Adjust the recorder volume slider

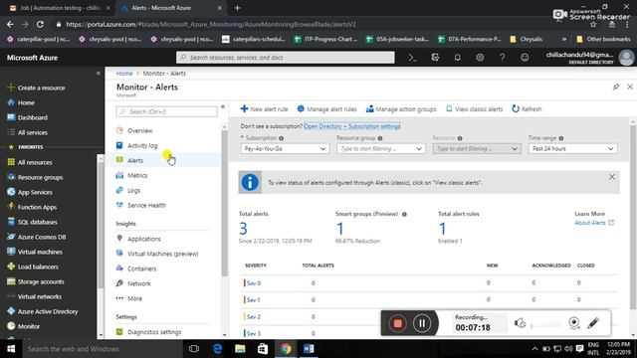546,324
